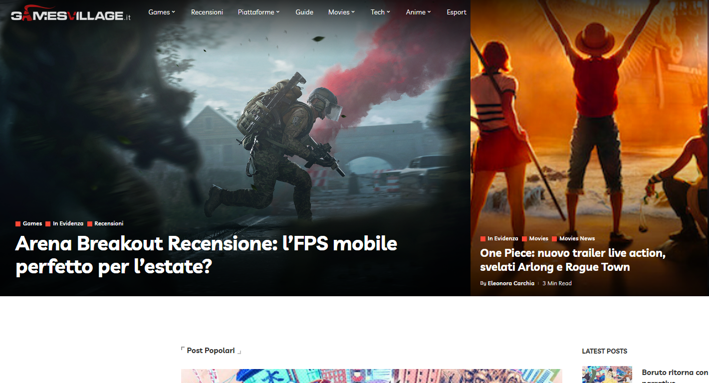Open One Piece nuovo trailer headline
Image resolution: width=709 pixels, height=383 pixels.
tap(573, 260)
